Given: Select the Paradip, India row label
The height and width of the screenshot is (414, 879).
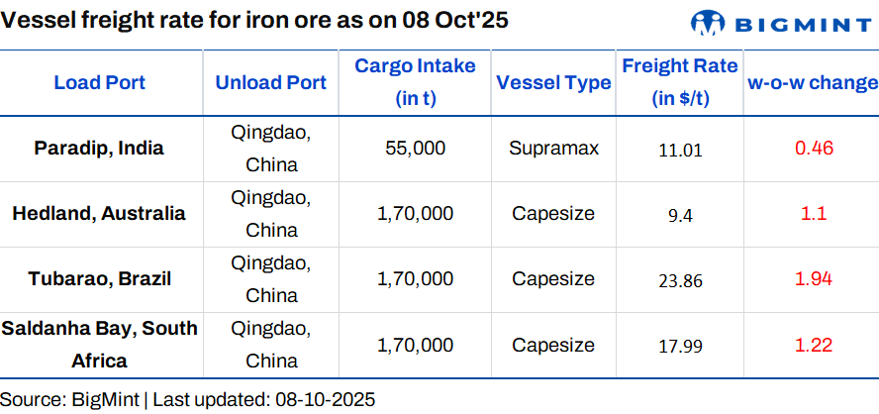Looking at the screenshot, I should click(99, 149).
